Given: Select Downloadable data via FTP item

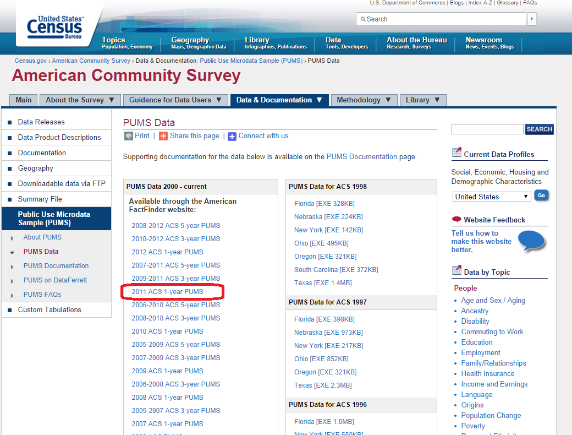Looking at the screenshot, I should tap(62, 183).
